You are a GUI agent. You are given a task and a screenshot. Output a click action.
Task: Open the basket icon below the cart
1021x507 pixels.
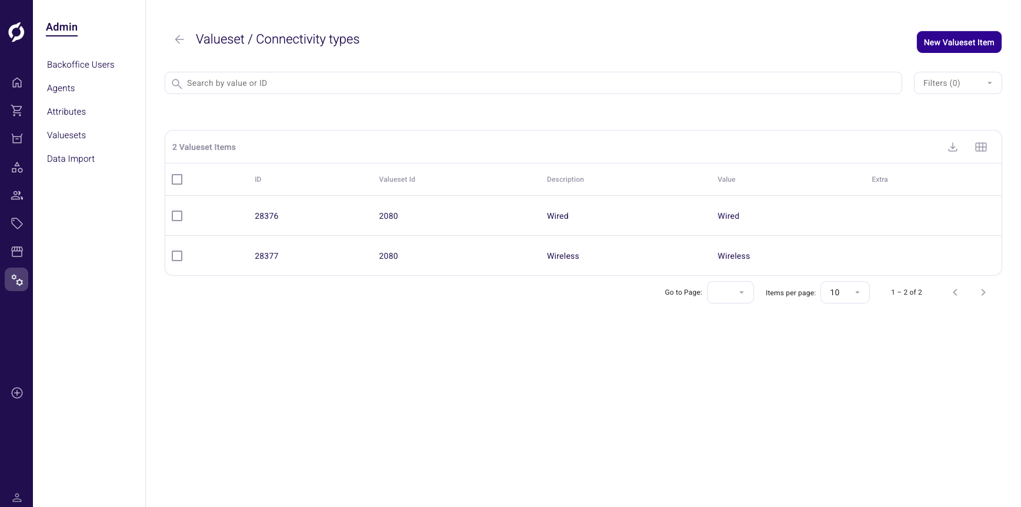[17, 139]
